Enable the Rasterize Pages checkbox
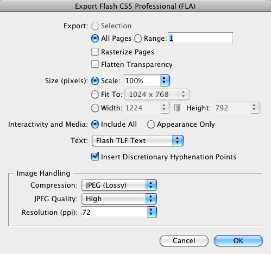 click(x=95, y=52)
